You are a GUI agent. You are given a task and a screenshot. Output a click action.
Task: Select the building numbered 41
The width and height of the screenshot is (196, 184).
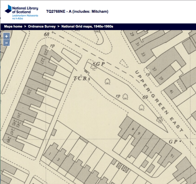tap(171, 92)
